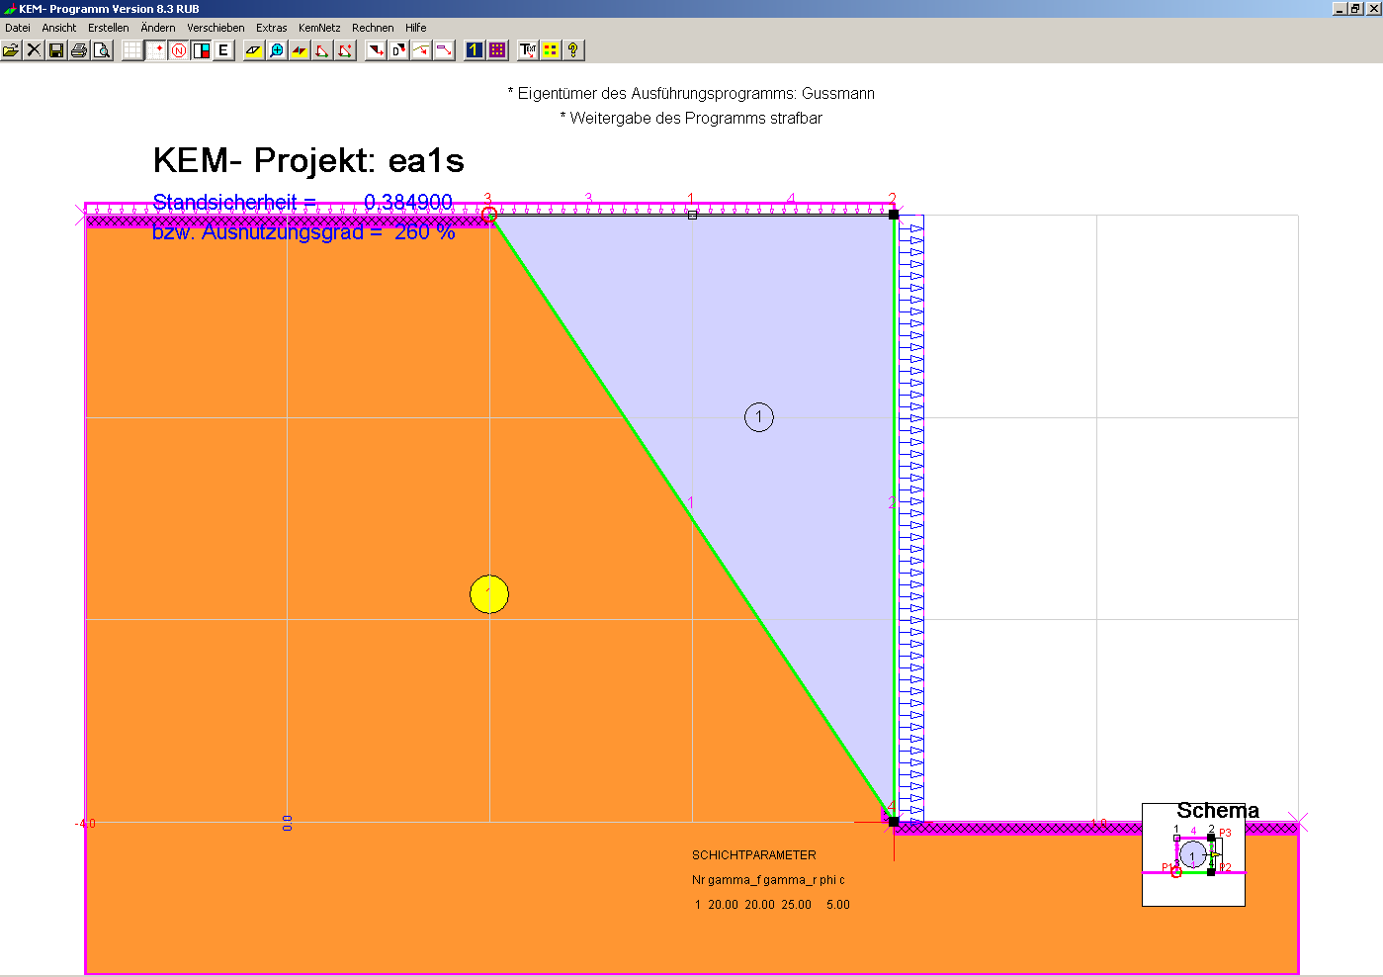The image size is (1383, 977).
Task: Click the yellow question mark help icon
Action: (573, 49)
